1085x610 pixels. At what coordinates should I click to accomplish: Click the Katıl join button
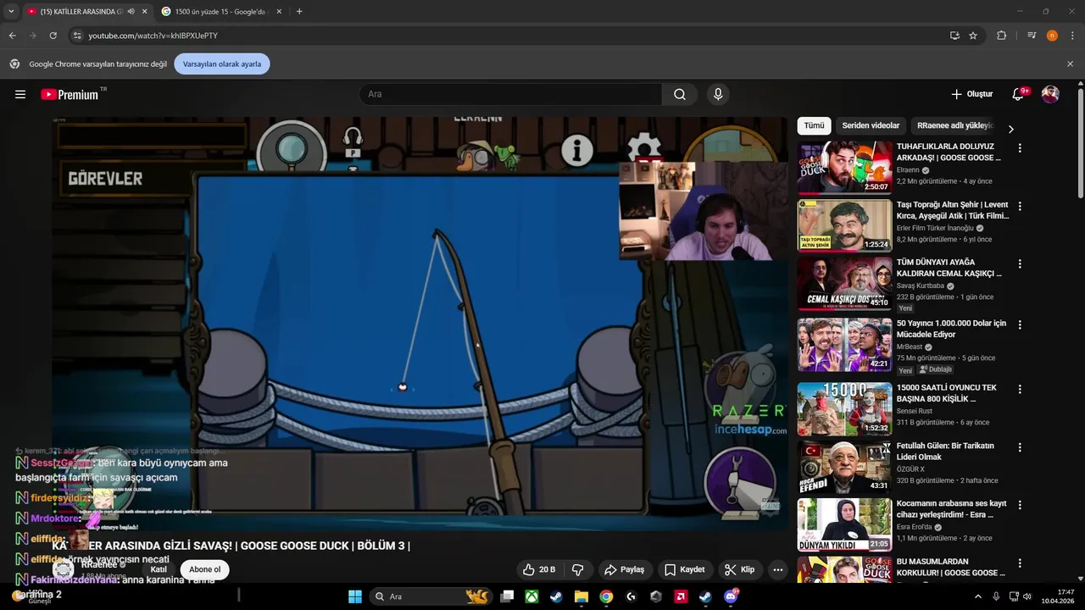[159, 569]
